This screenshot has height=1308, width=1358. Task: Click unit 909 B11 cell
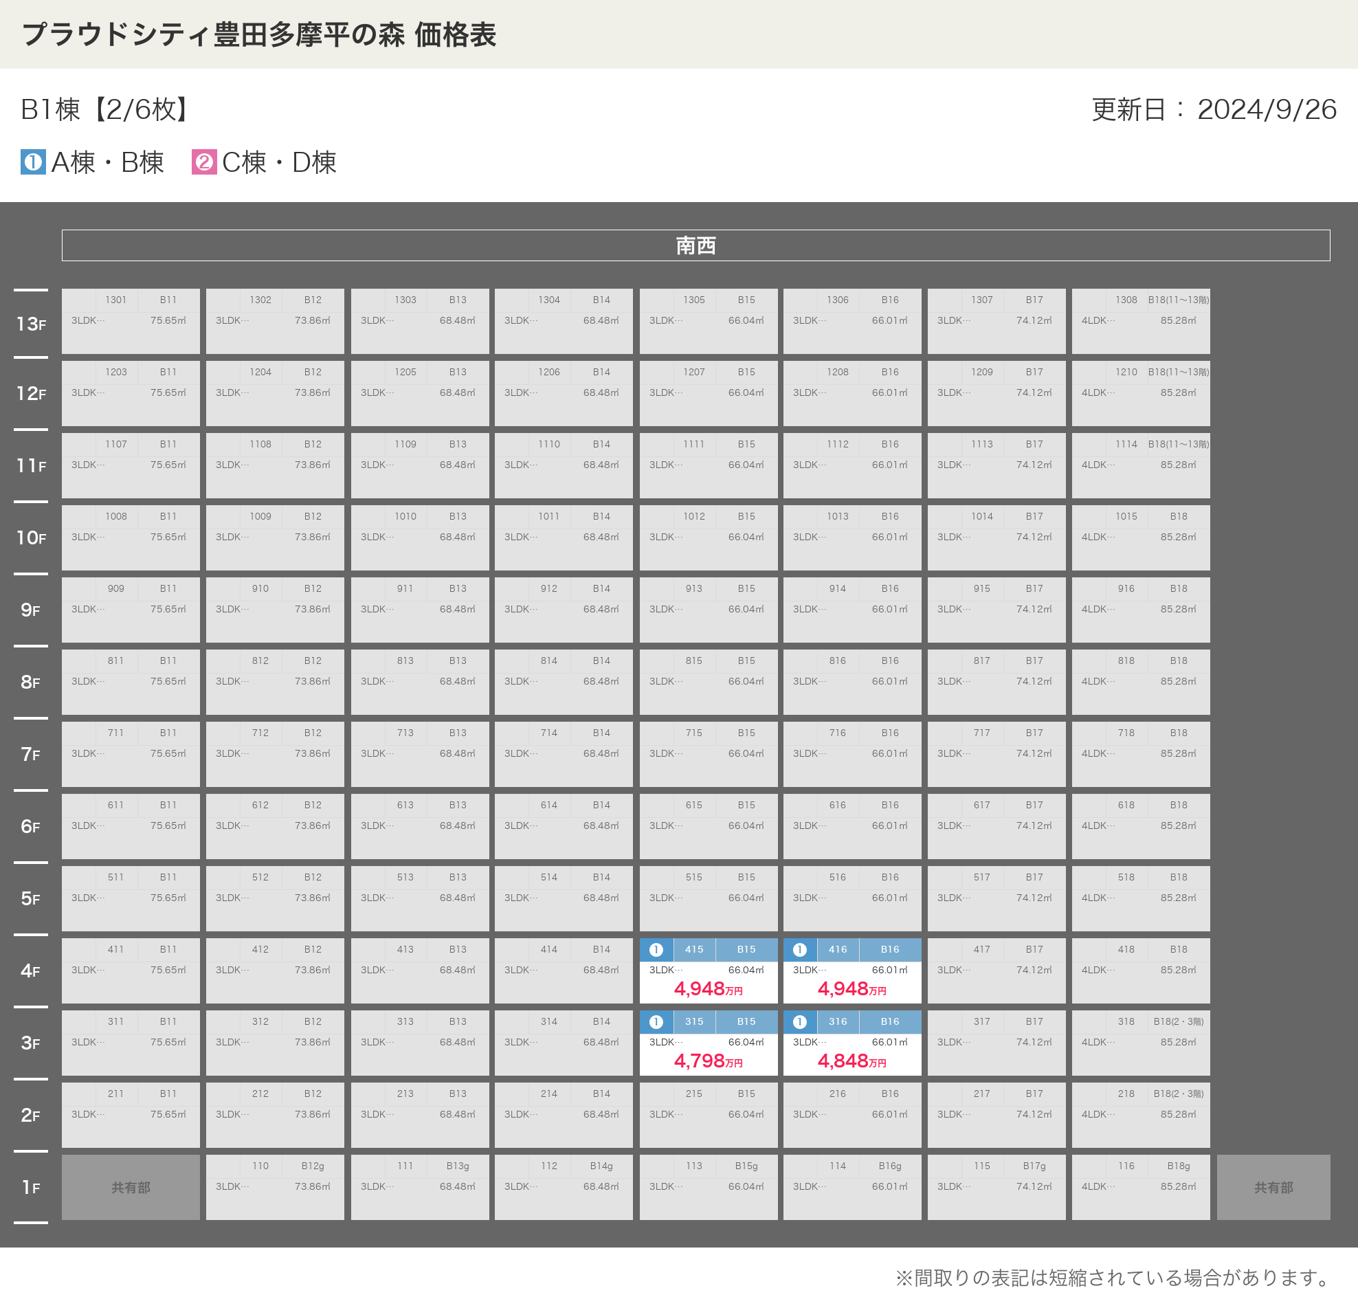coord(131,610)
